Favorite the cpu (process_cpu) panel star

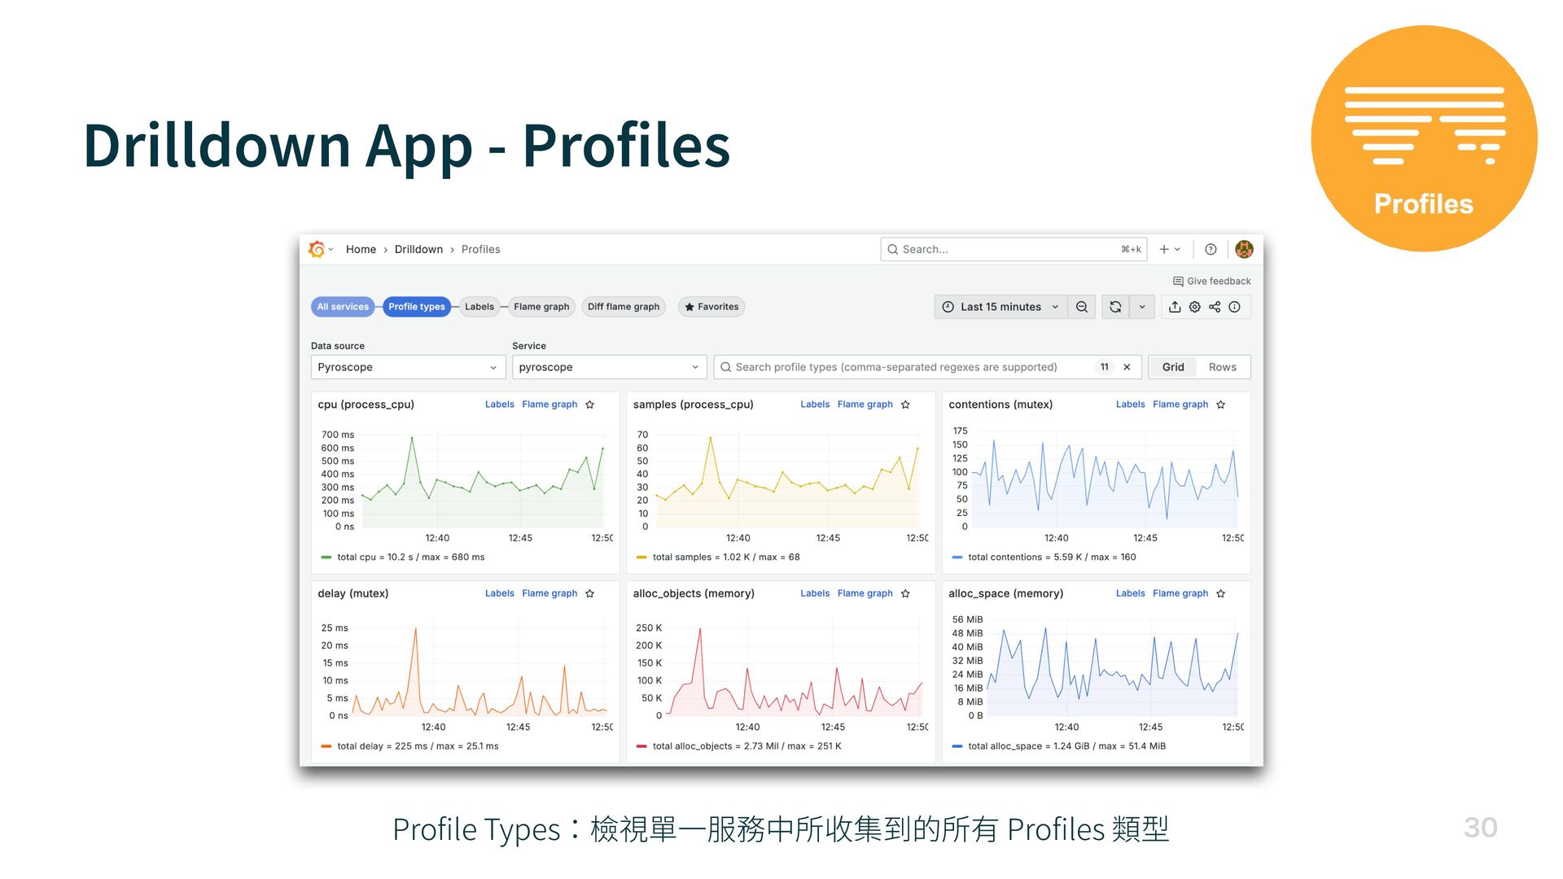coord(590,405)
